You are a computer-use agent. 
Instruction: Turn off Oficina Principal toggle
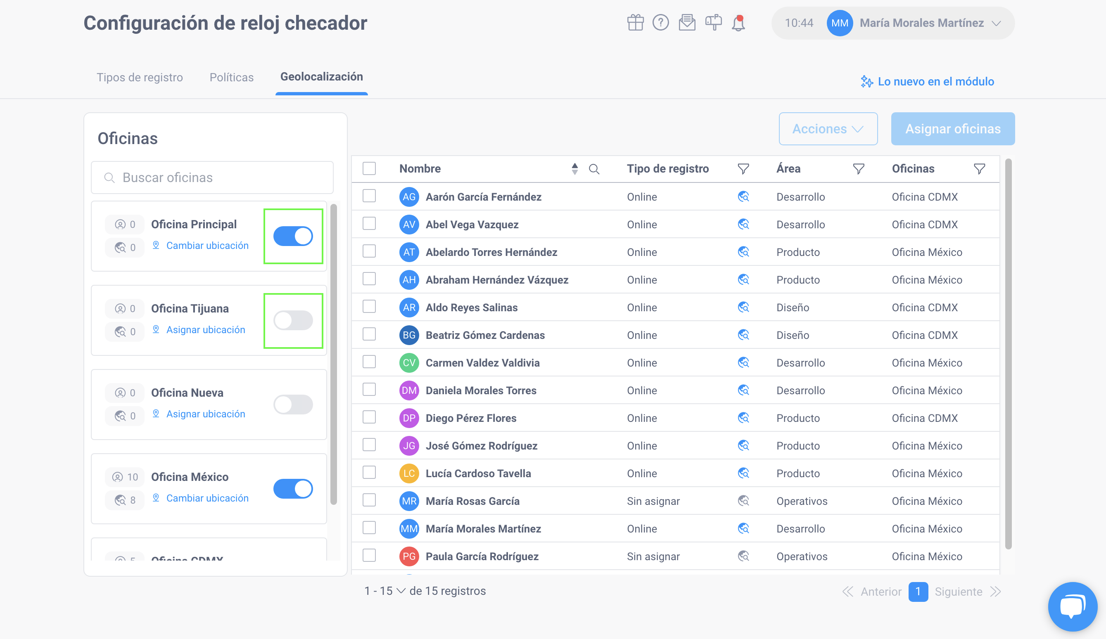pyautogui.click(x=293, y=236)
